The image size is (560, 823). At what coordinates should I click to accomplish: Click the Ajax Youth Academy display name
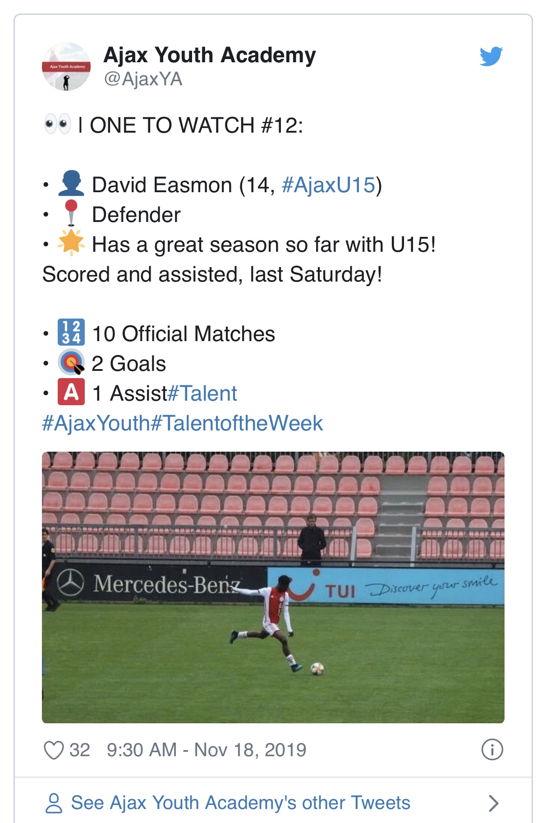point(210,55)
